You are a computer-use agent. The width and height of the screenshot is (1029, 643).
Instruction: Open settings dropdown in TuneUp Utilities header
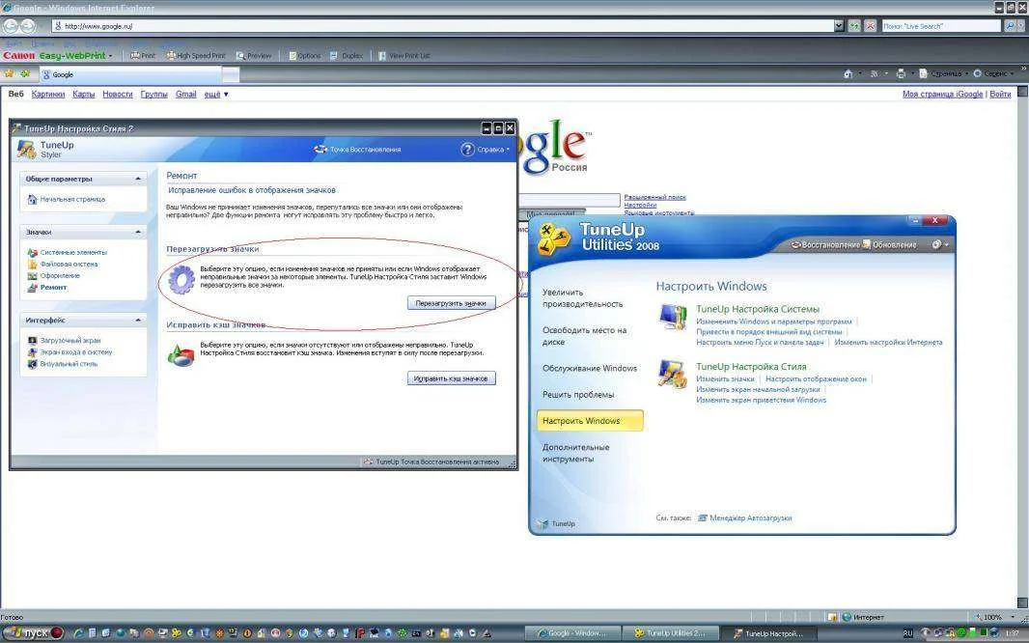point(946,244)
